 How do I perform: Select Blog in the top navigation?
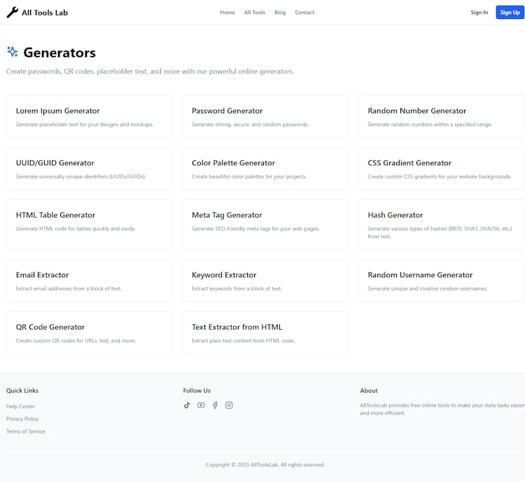[x=280, y=12]
